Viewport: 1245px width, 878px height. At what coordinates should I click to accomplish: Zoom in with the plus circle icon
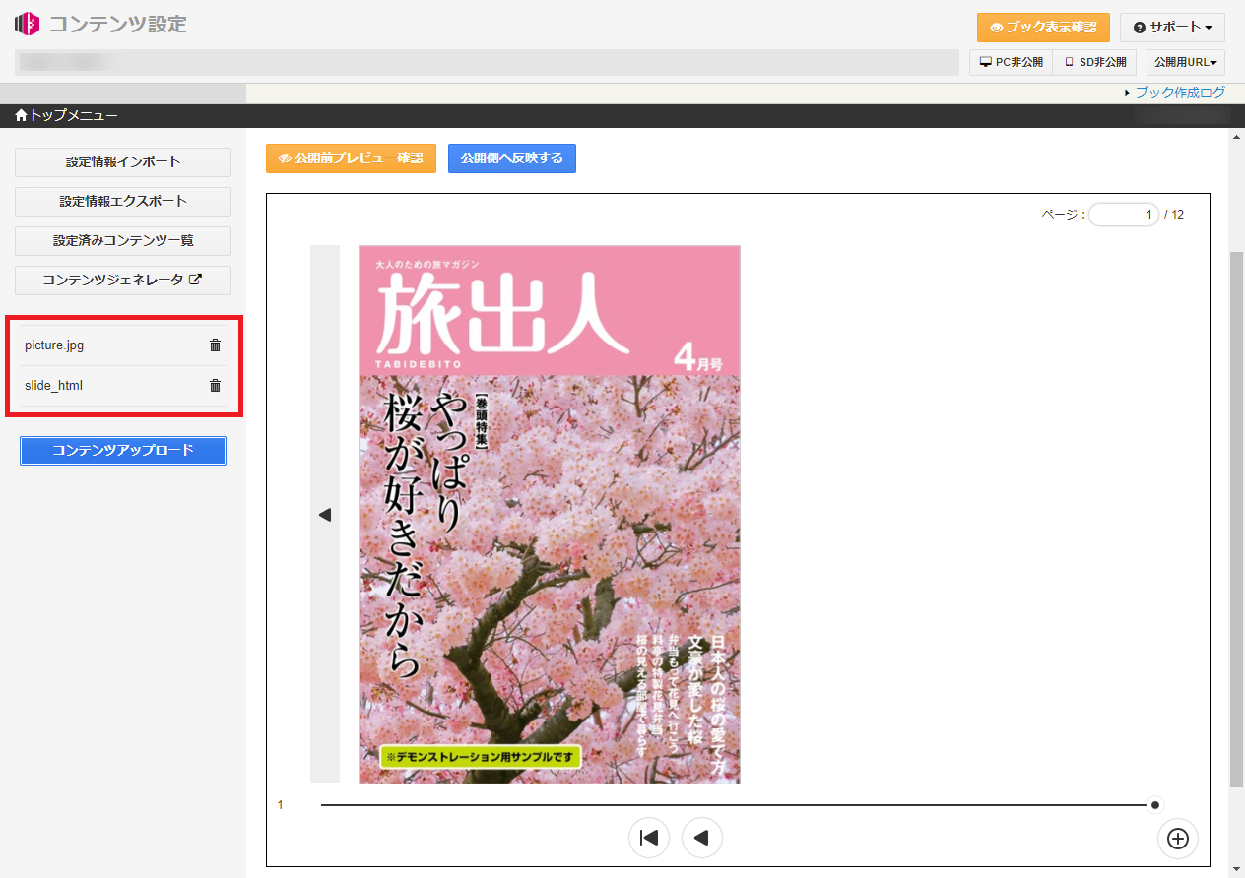[1178, 839]
